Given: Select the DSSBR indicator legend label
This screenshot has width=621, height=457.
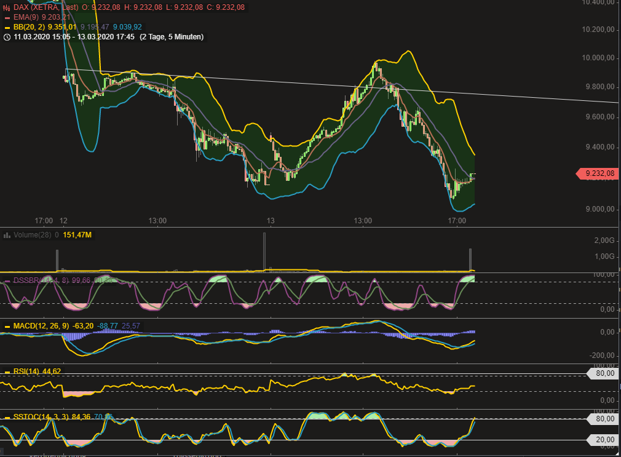Looking at the screenshot, I should (41, 280).
